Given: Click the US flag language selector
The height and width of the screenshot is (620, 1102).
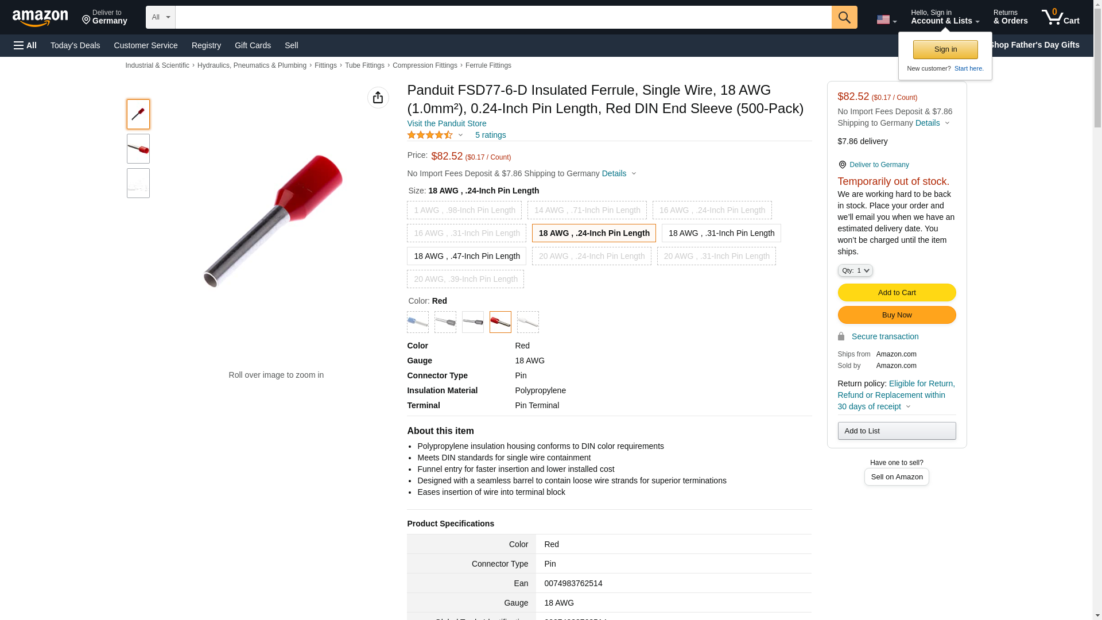Looking at the screenshot, I should tap(886, 20).
